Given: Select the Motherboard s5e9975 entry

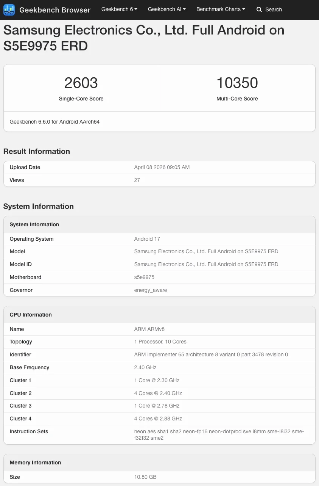Looking at the screenshot, I should 159,277.
